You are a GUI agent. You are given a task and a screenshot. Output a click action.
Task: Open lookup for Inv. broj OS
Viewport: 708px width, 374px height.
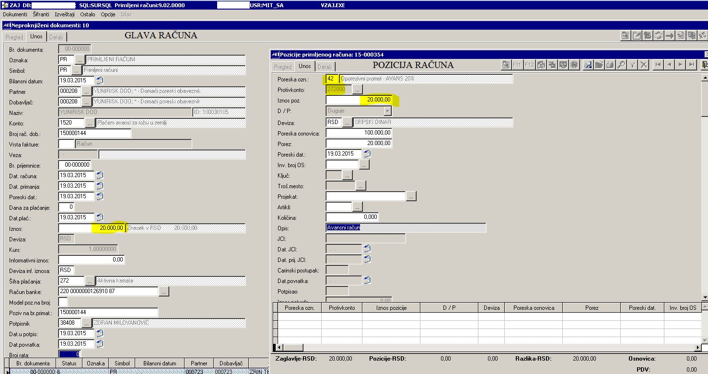point(364,165)
